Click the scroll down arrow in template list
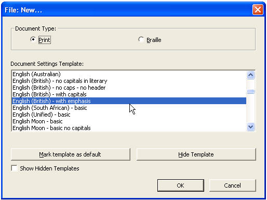This screenshot has height=200, width=267. (x=250, y=127)
